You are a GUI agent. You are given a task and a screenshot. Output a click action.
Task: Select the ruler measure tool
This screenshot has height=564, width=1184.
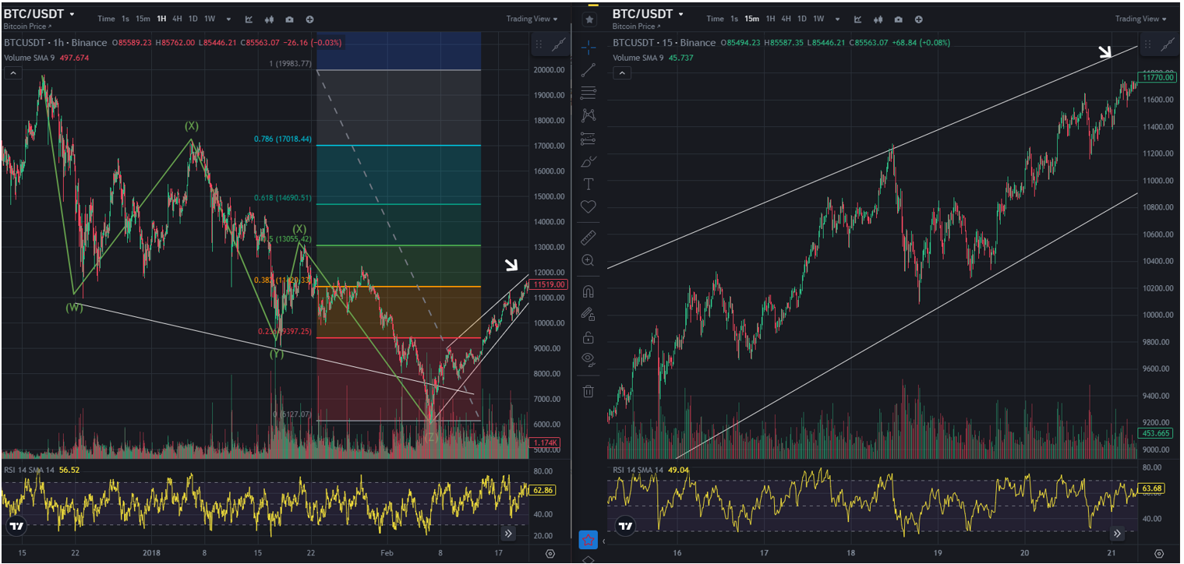tap(588, 237)
